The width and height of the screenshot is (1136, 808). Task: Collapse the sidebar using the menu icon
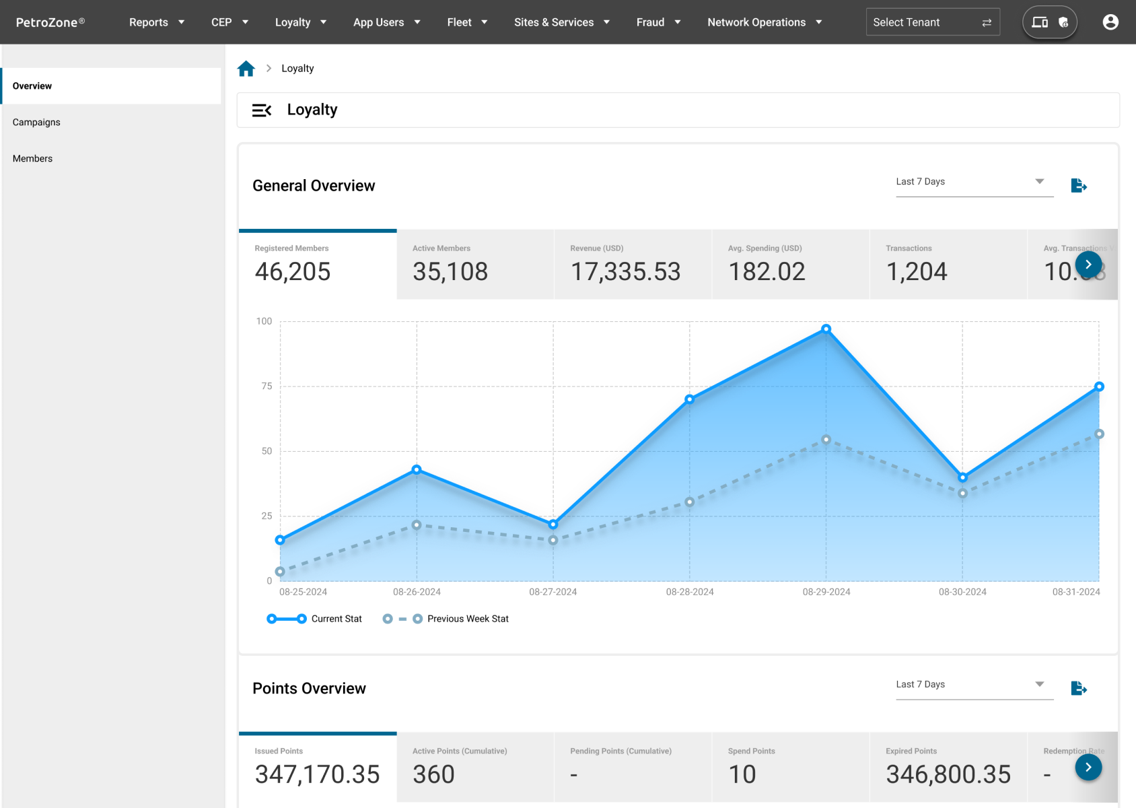tap(261, 110)
